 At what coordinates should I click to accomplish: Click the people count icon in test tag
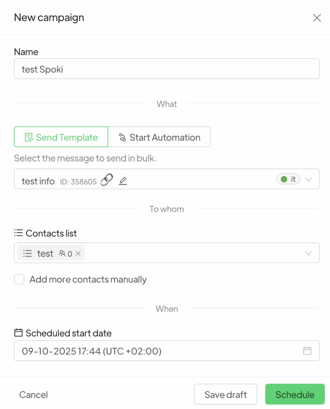click(62, 253)
